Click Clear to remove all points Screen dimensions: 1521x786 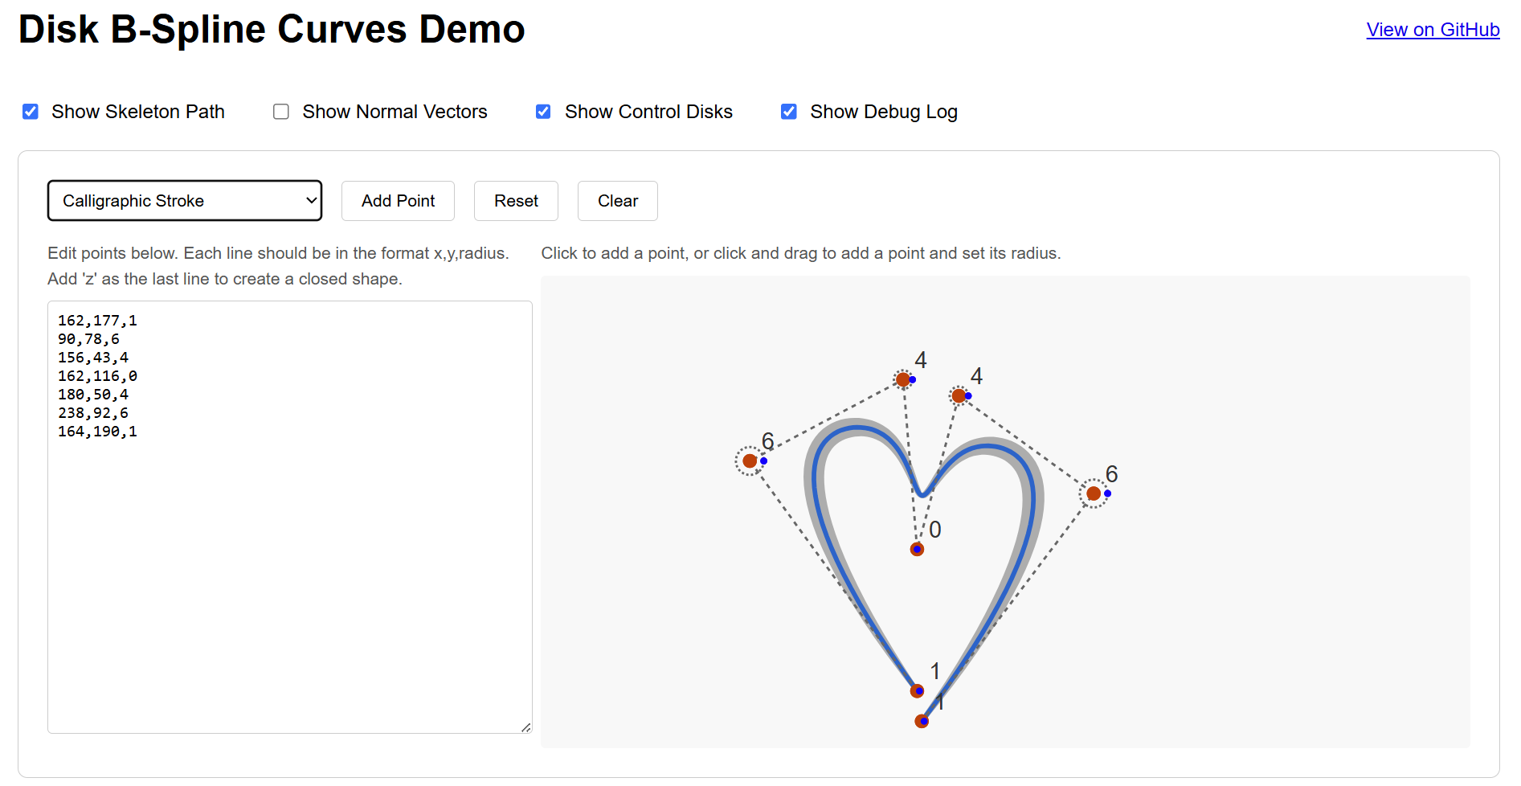pyautogui.click(x=617, y=200)
